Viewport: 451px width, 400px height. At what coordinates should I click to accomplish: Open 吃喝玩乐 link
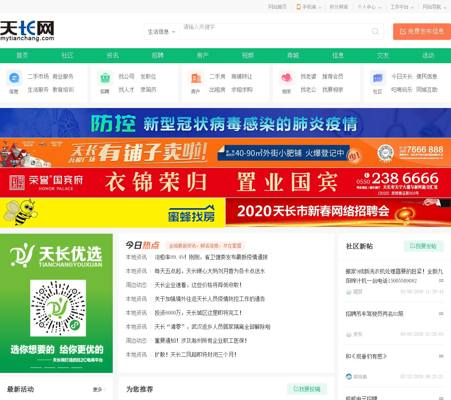402,90
